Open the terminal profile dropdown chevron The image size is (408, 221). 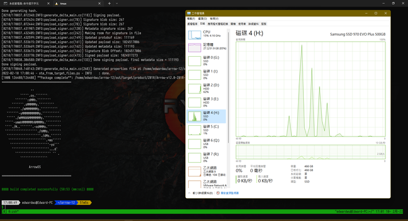pos(117,3)
